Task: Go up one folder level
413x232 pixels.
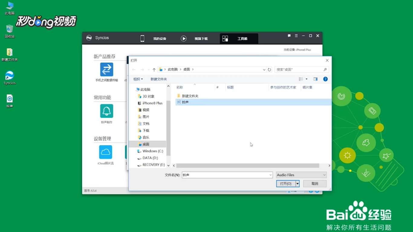Action: pyautogui.click(x=154, y=69)
